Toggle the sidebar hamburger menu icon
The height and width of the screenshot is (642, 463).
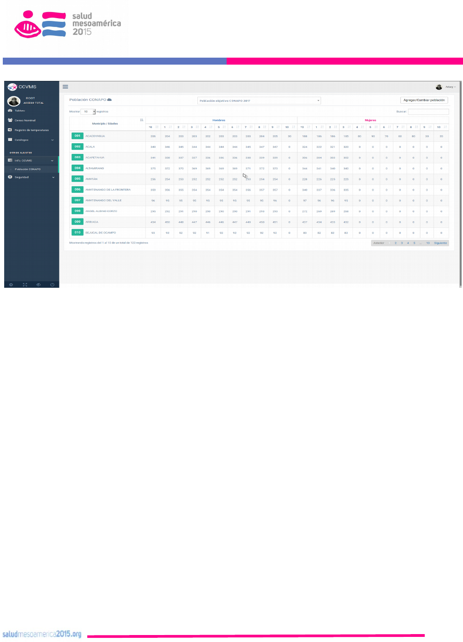coord(65,86)
